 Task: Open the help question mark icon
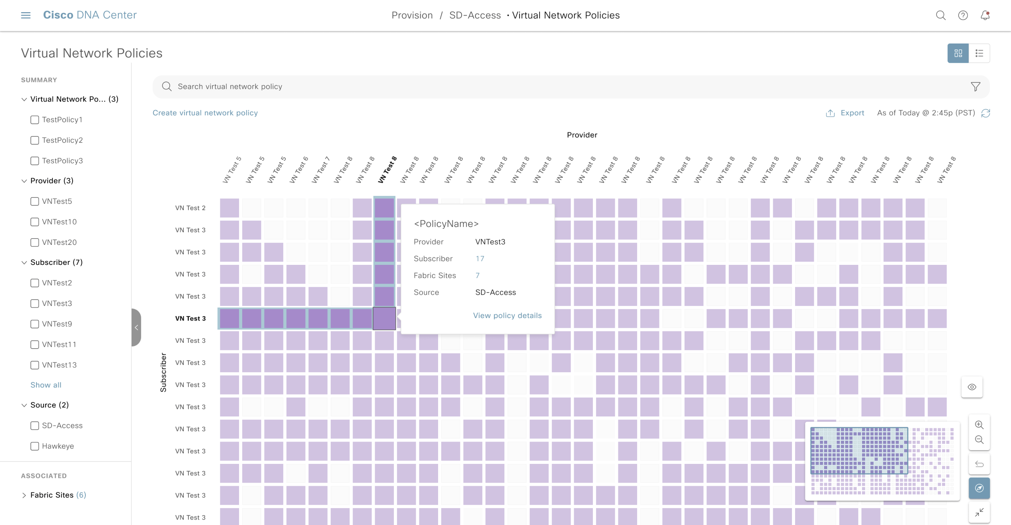pos(963,15)
